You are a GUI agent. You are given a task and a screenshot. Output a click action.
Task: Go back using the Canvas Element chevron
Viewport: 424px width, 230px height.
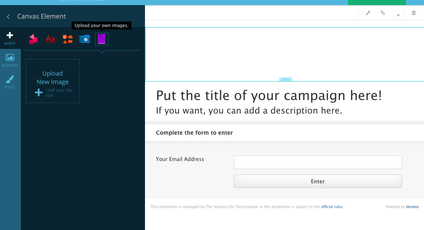[x=8, y=17]
